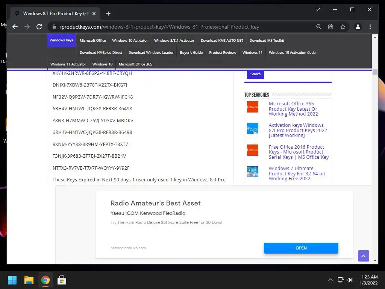Close the Windows 8.1 Pro Product Key tab

94,14
